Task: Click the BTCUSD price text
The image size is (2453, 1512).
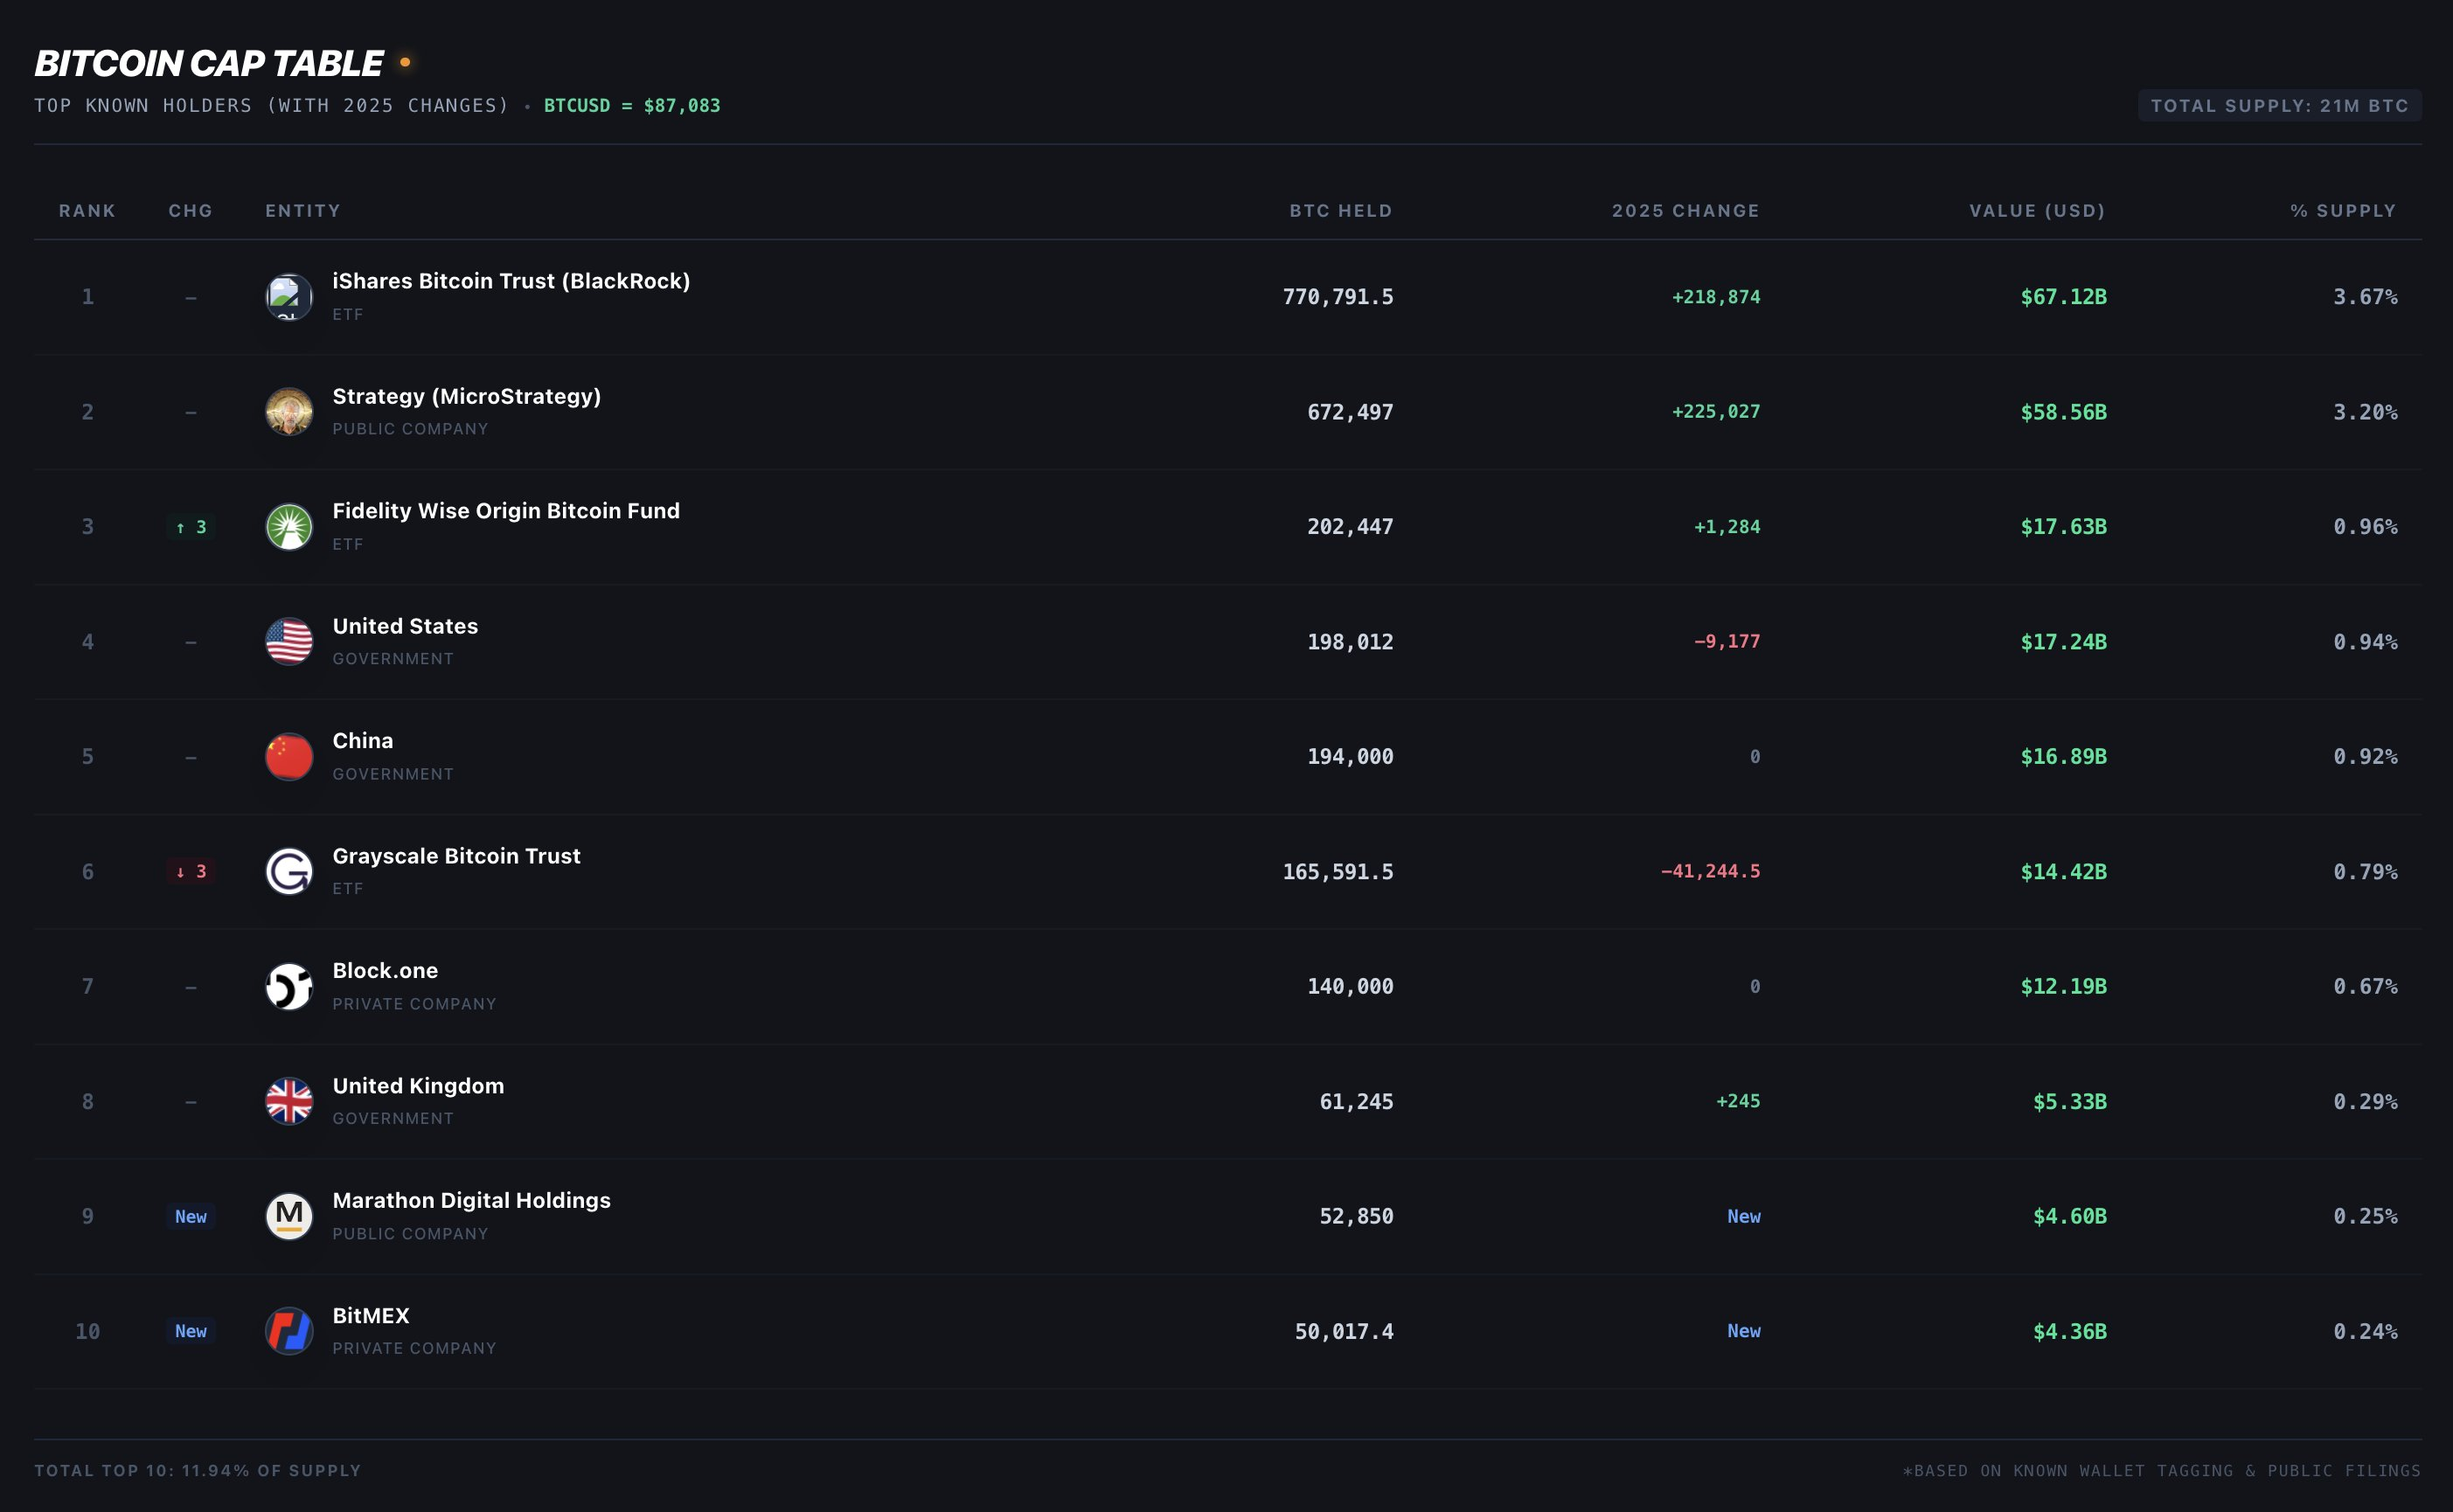Action: 631,106
